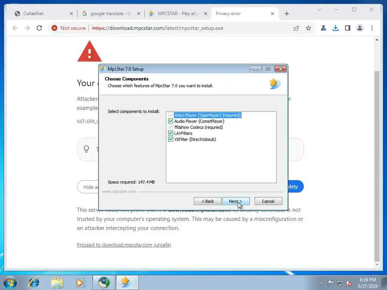
Task: Minimize the MpcStar Setup dialog
Action: coord(255,69)
